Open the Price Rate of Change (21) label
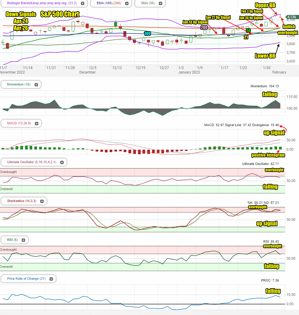The width and height of the screenshot is (299, 315). point(26,279)
